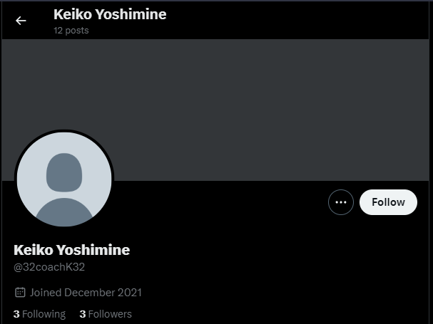Click the 'Joined December 2021' text
The height and width of the screenshot is (324, 433).
[x=86, y=292]
